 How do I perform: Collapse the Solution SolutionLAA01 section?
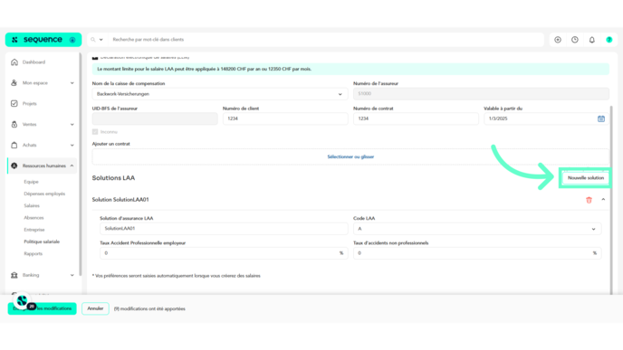[x=603, y=200]
